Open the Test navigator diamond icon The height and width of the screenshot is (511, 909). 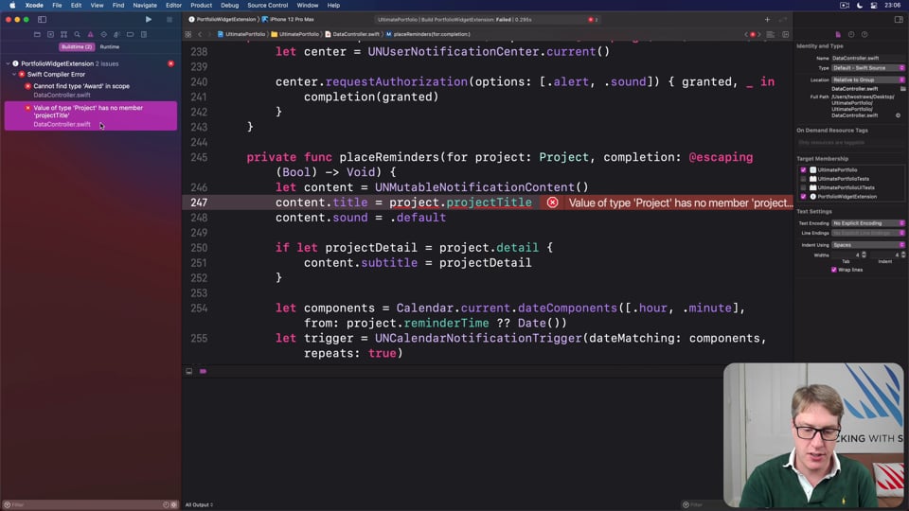[x=104, y=34]
